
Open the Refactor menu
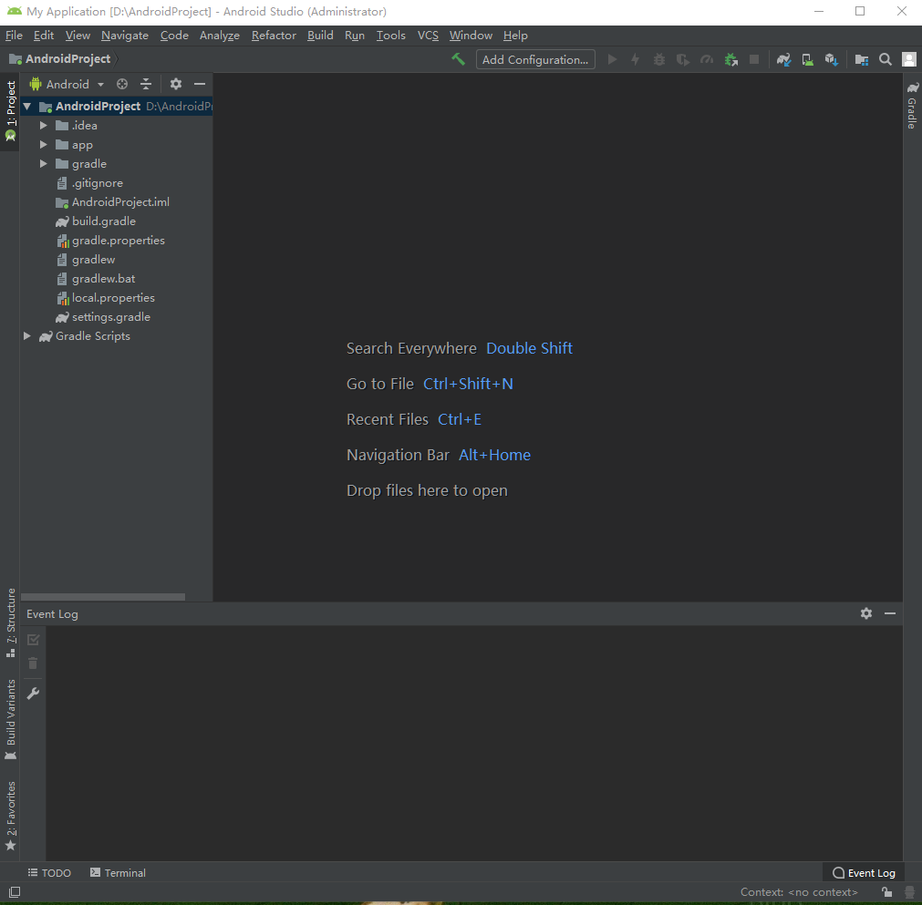274,36
